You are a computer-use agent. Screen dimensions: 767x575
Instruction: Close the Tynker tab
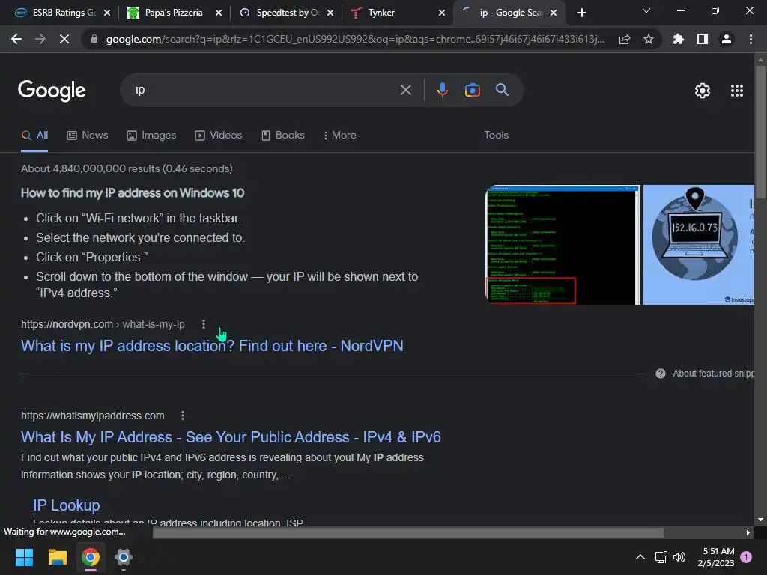(442, 13)
